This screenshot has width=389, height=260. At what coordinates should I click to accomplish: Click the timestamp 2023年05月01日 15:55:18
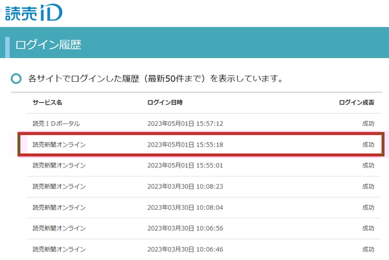(185, 144)
